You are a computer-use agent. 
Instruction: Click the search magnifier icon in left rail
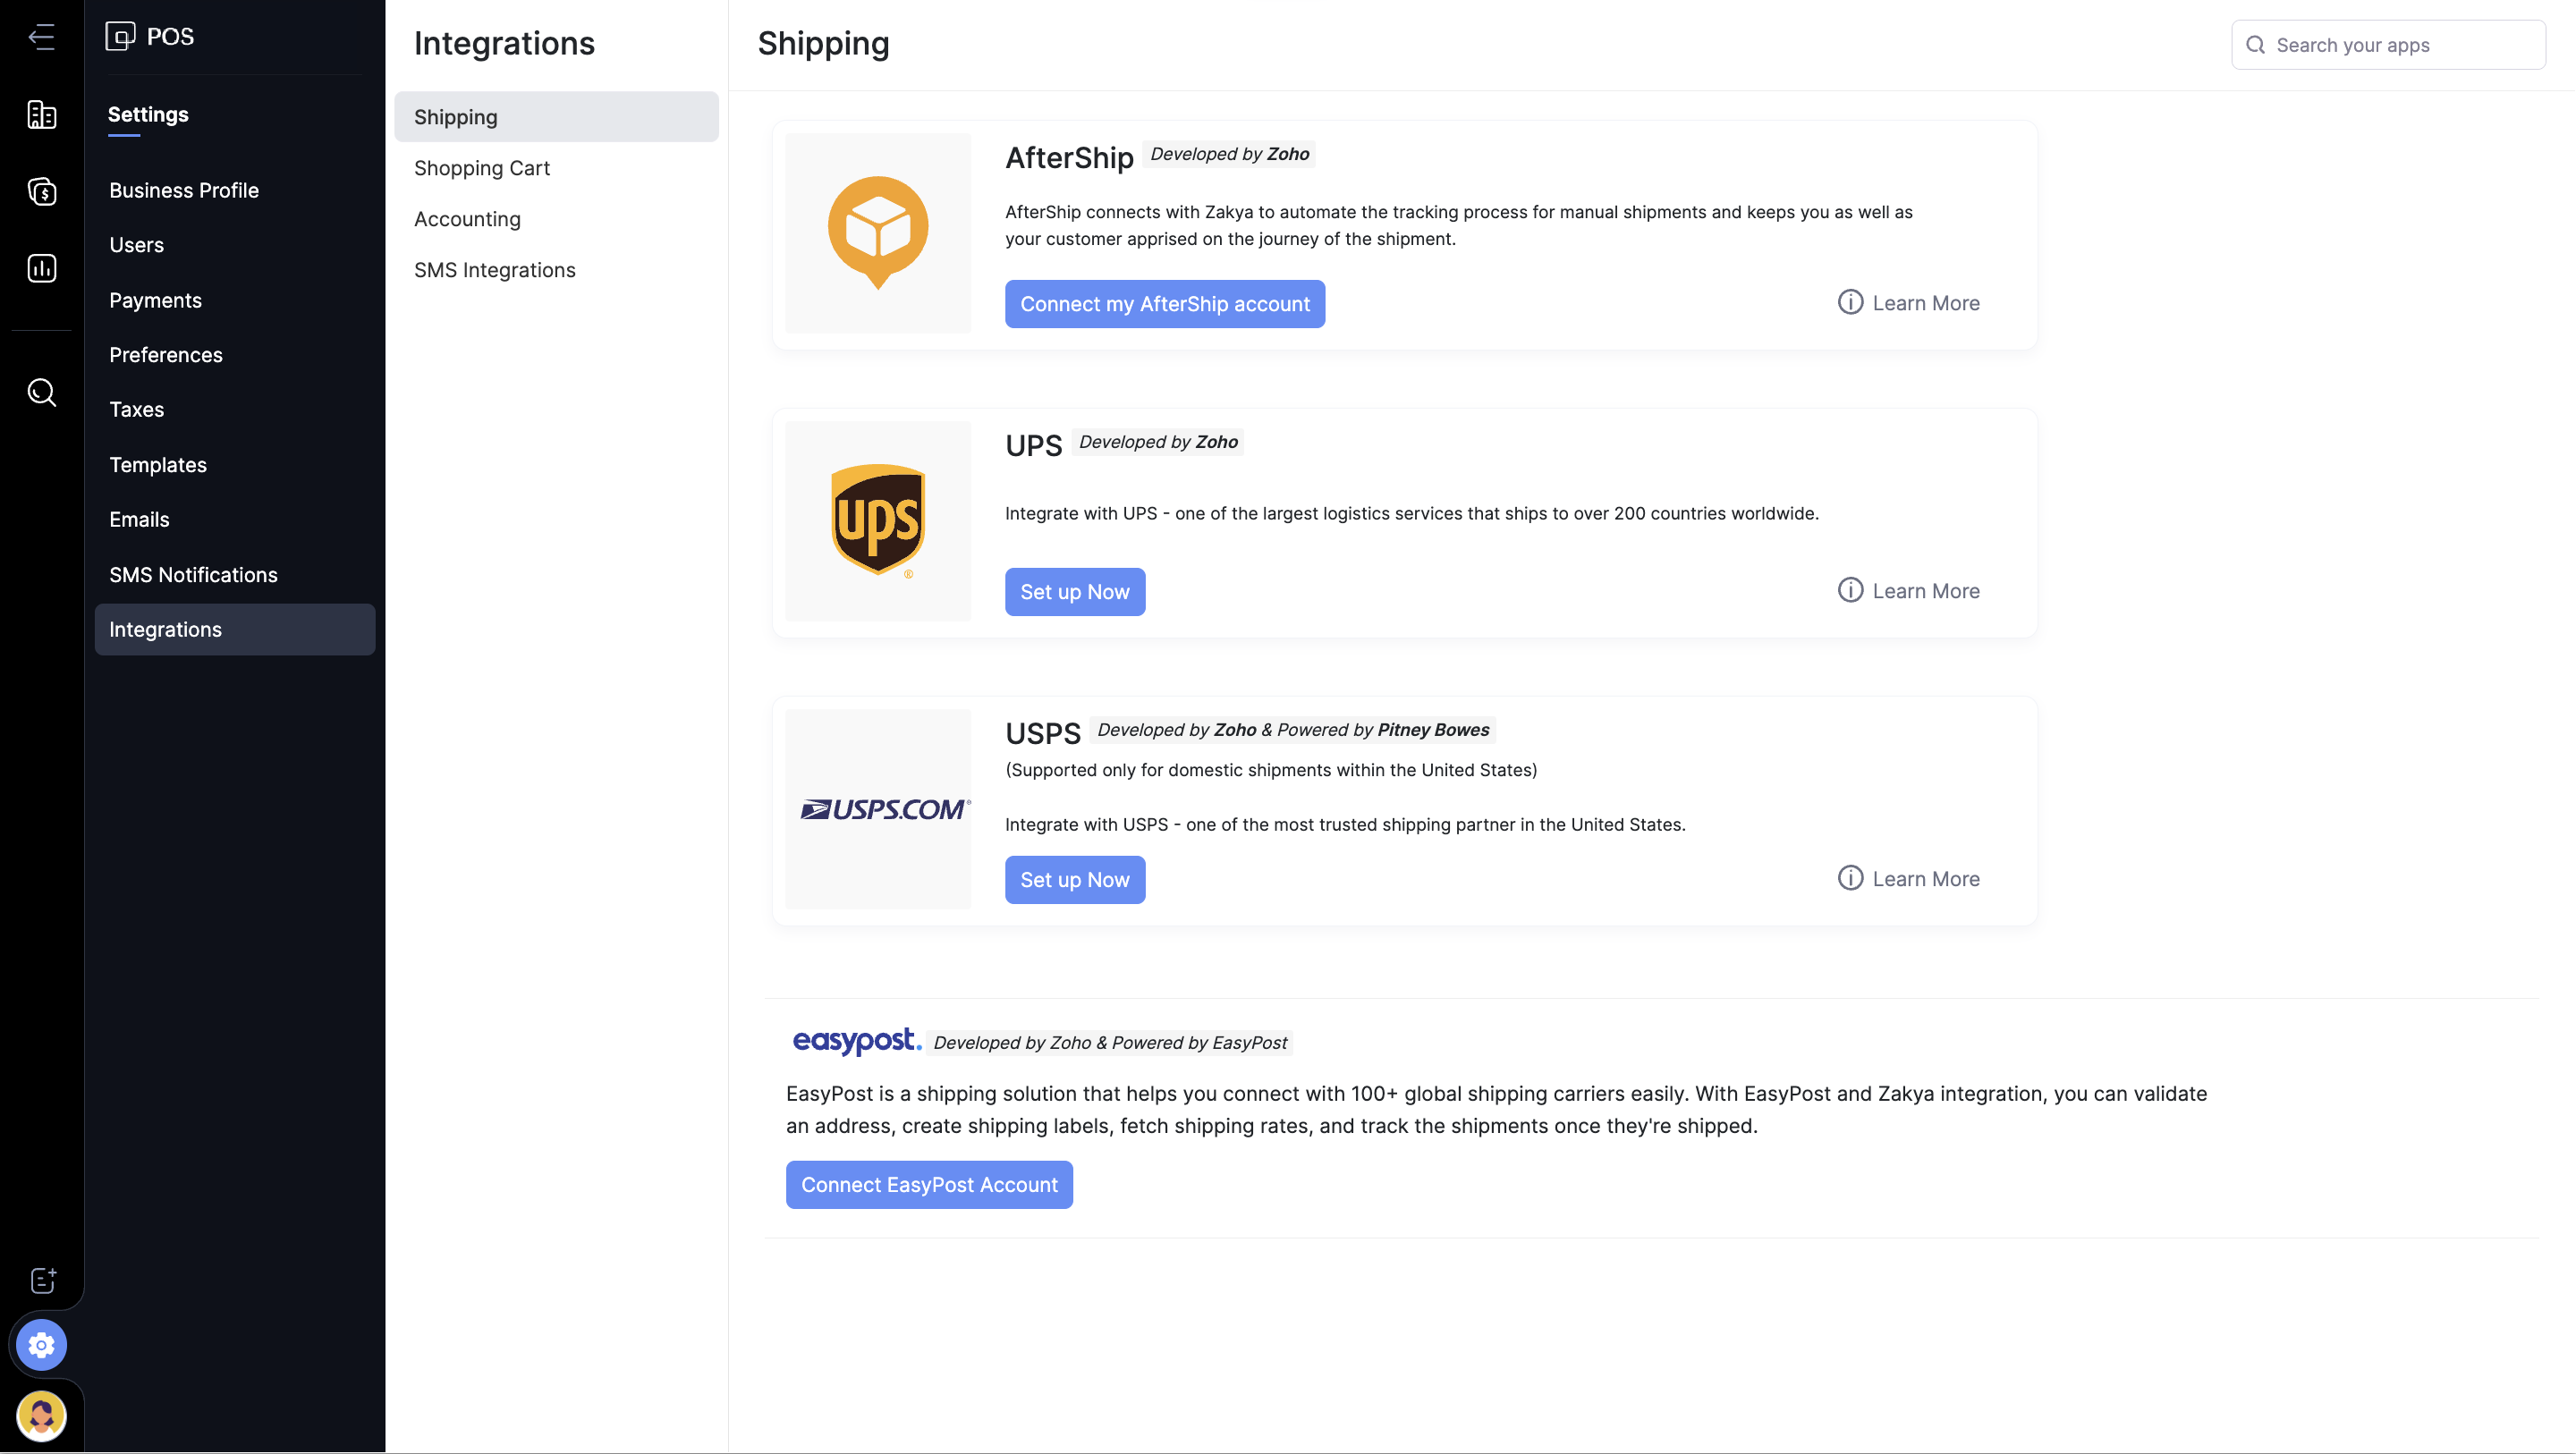tap(41, 392)
